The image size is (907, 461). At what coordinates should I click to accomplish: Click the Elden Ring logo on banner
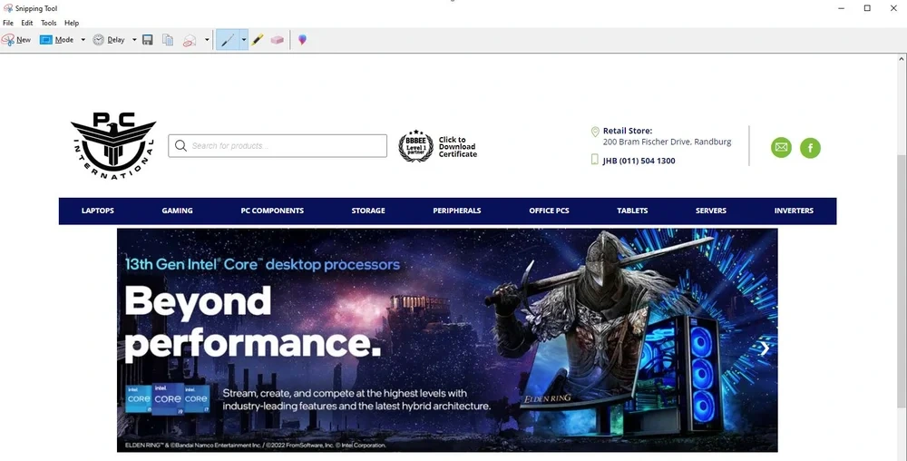[547, 398]
